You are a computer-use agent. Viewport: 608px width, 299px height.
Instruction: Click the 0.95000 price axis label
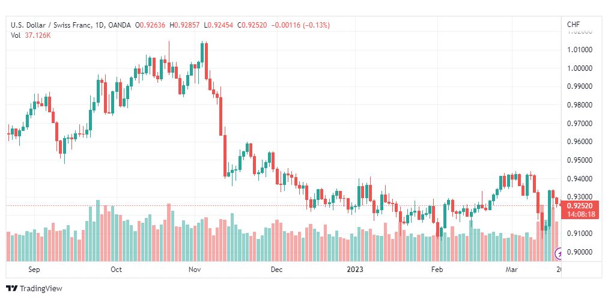[580, 160]
